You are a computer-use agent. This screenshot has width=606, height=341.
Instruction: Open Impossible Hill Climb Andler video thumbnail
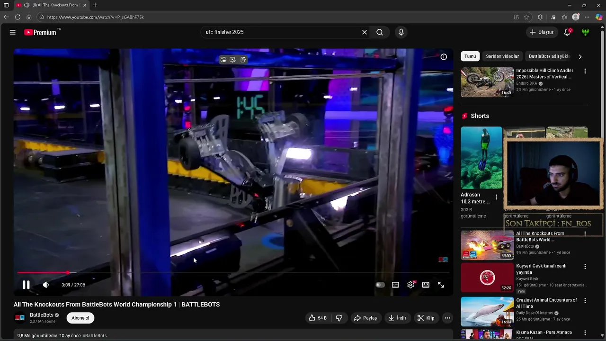click(x=487, y=82)
